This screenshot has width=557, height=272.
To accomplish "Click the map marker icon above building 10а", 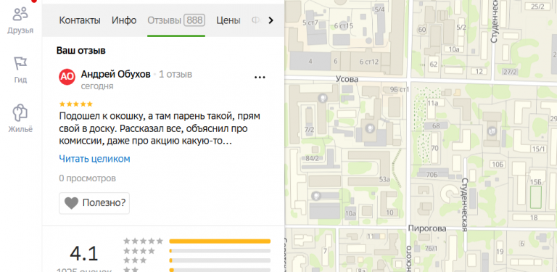I will pyautogui.click(x=315, y=196).
